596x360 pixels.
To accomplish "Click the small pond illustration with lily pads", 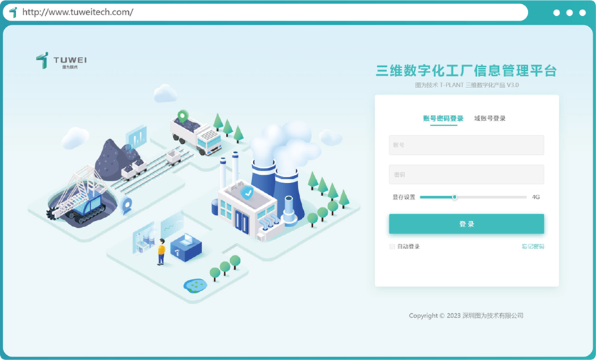I will point(196,284).
